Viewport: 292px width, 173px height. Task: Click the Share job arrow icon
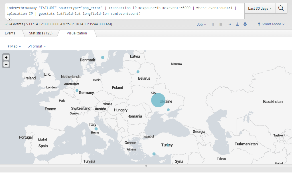click(230, 24)
